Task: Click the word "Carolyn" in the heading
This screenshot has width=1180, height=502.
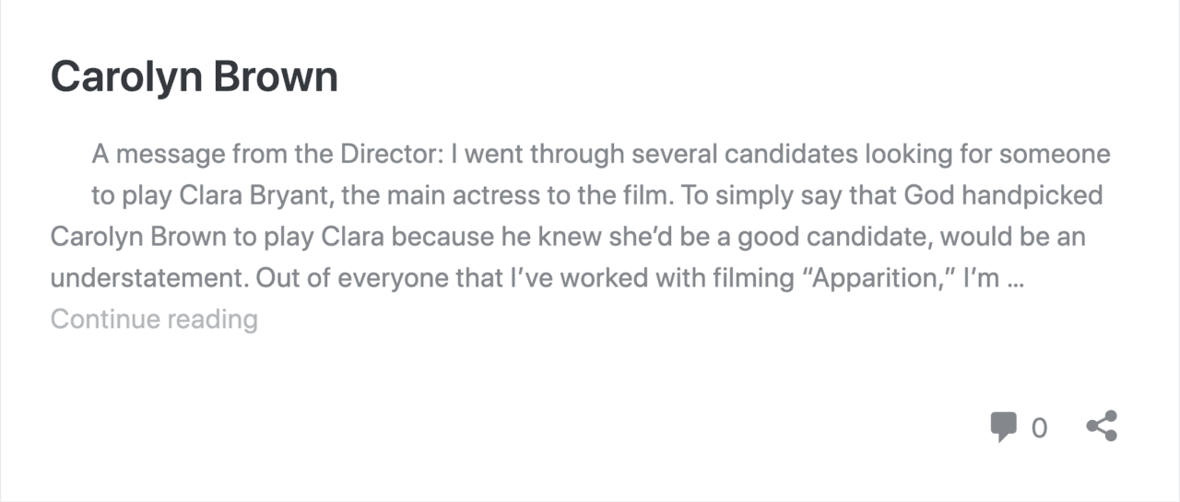Action: click(126, 77)
